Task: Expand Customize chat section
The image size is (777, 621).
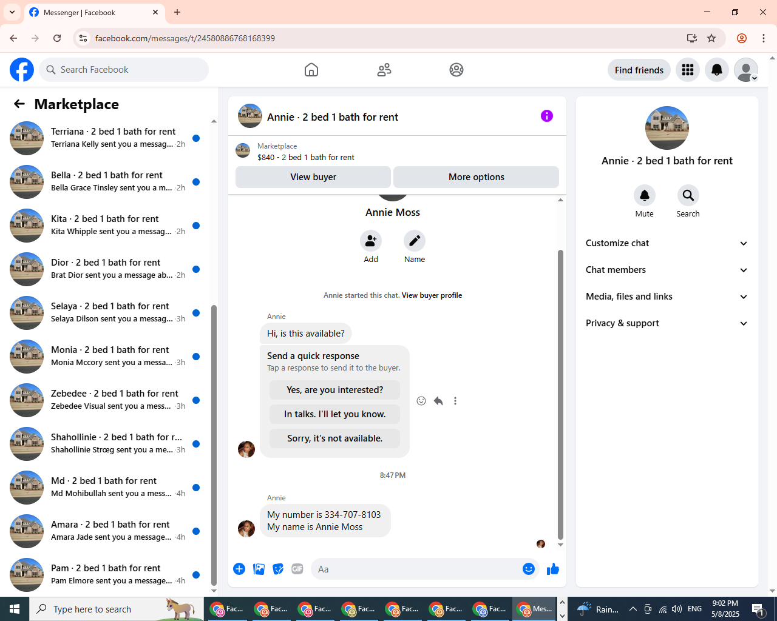Action: tap(667, 243)
